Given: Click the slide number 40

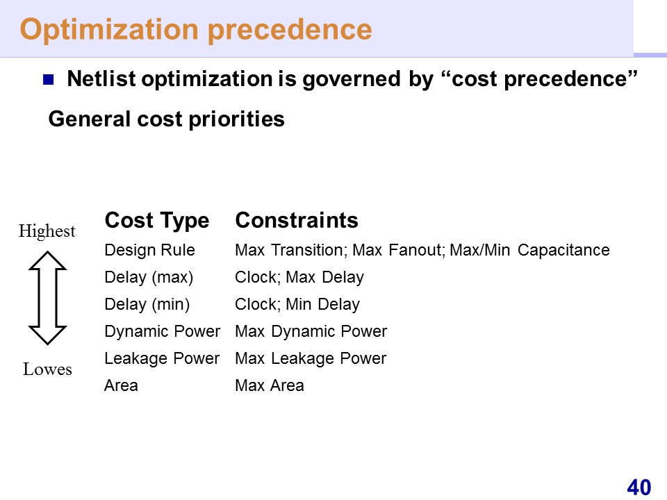Looking at the screenshot, I should (639, 487).
